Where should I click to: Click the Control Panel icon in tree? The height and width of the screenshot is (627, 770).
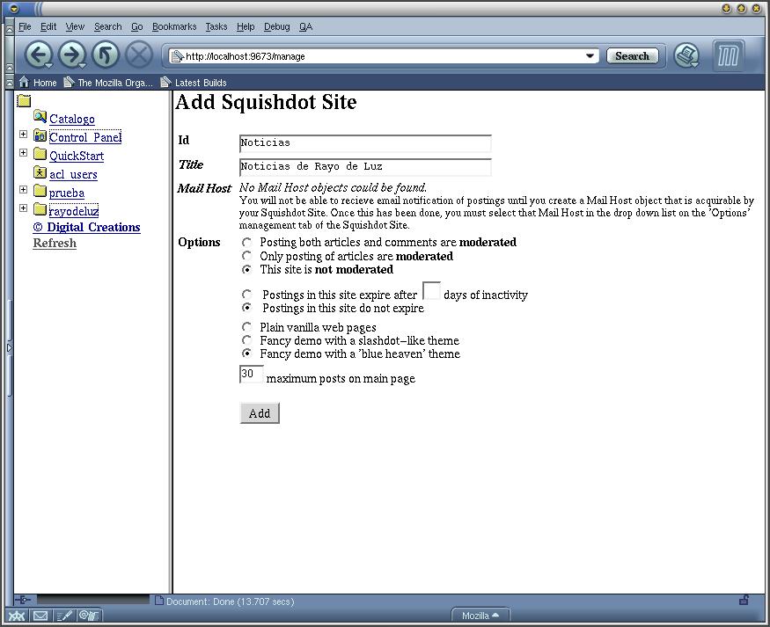pos(40,135)
